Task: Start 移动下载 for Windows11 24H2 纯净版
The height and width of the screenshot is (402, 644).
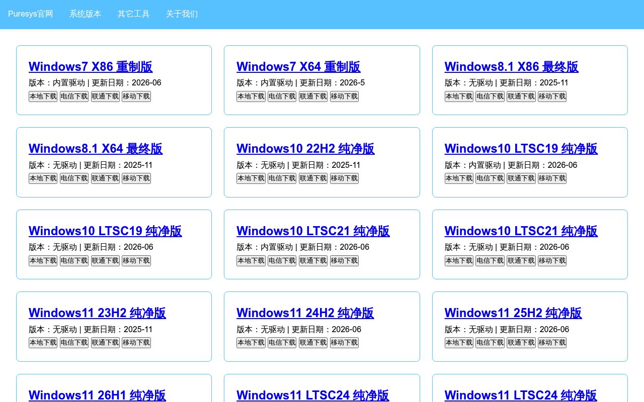Action: [x=345, y=343]
